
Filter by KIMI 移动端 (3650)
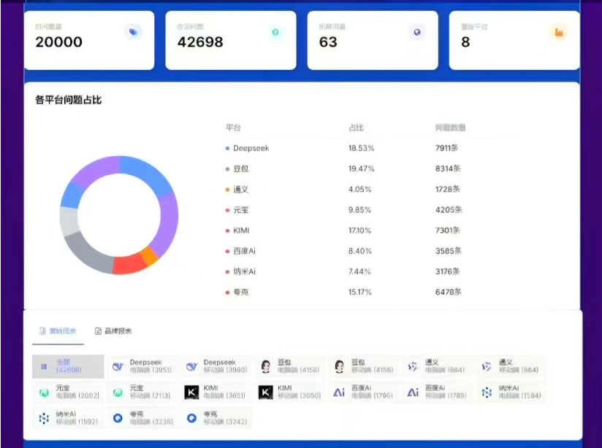(289, 392)
